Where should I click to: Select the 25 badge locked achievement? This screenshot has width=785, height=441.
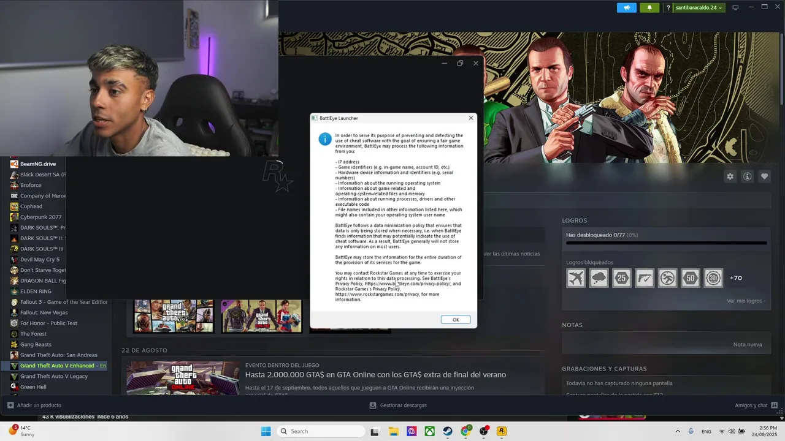[622, 278]
